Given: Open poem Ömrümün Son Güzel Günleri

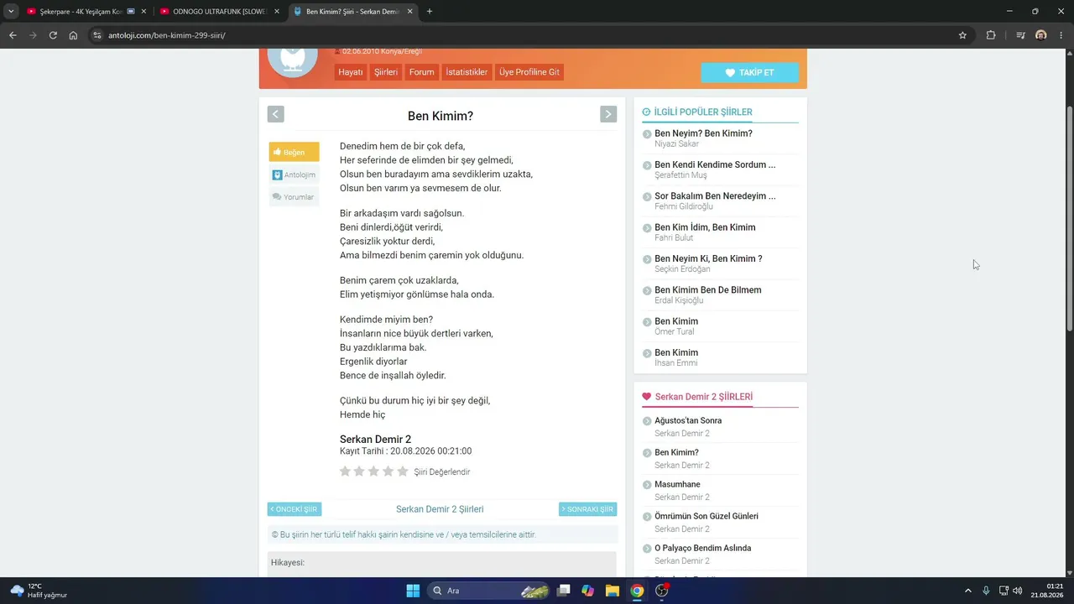Looking at the screenshot, I should [706, 516].
